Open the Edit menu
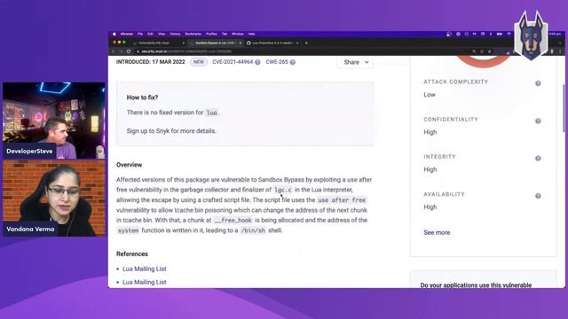Screen dimensions: 568x319 (150, 34)
